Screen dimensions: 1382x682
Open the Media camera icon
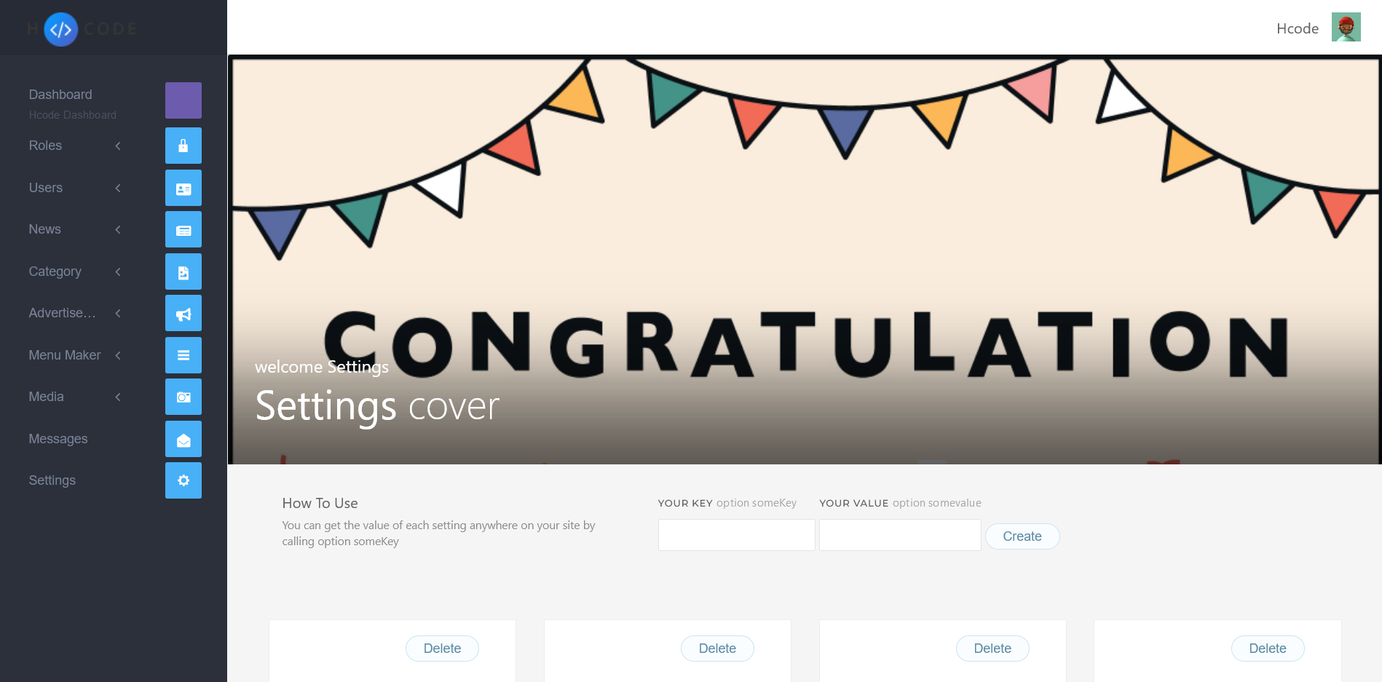183,397
